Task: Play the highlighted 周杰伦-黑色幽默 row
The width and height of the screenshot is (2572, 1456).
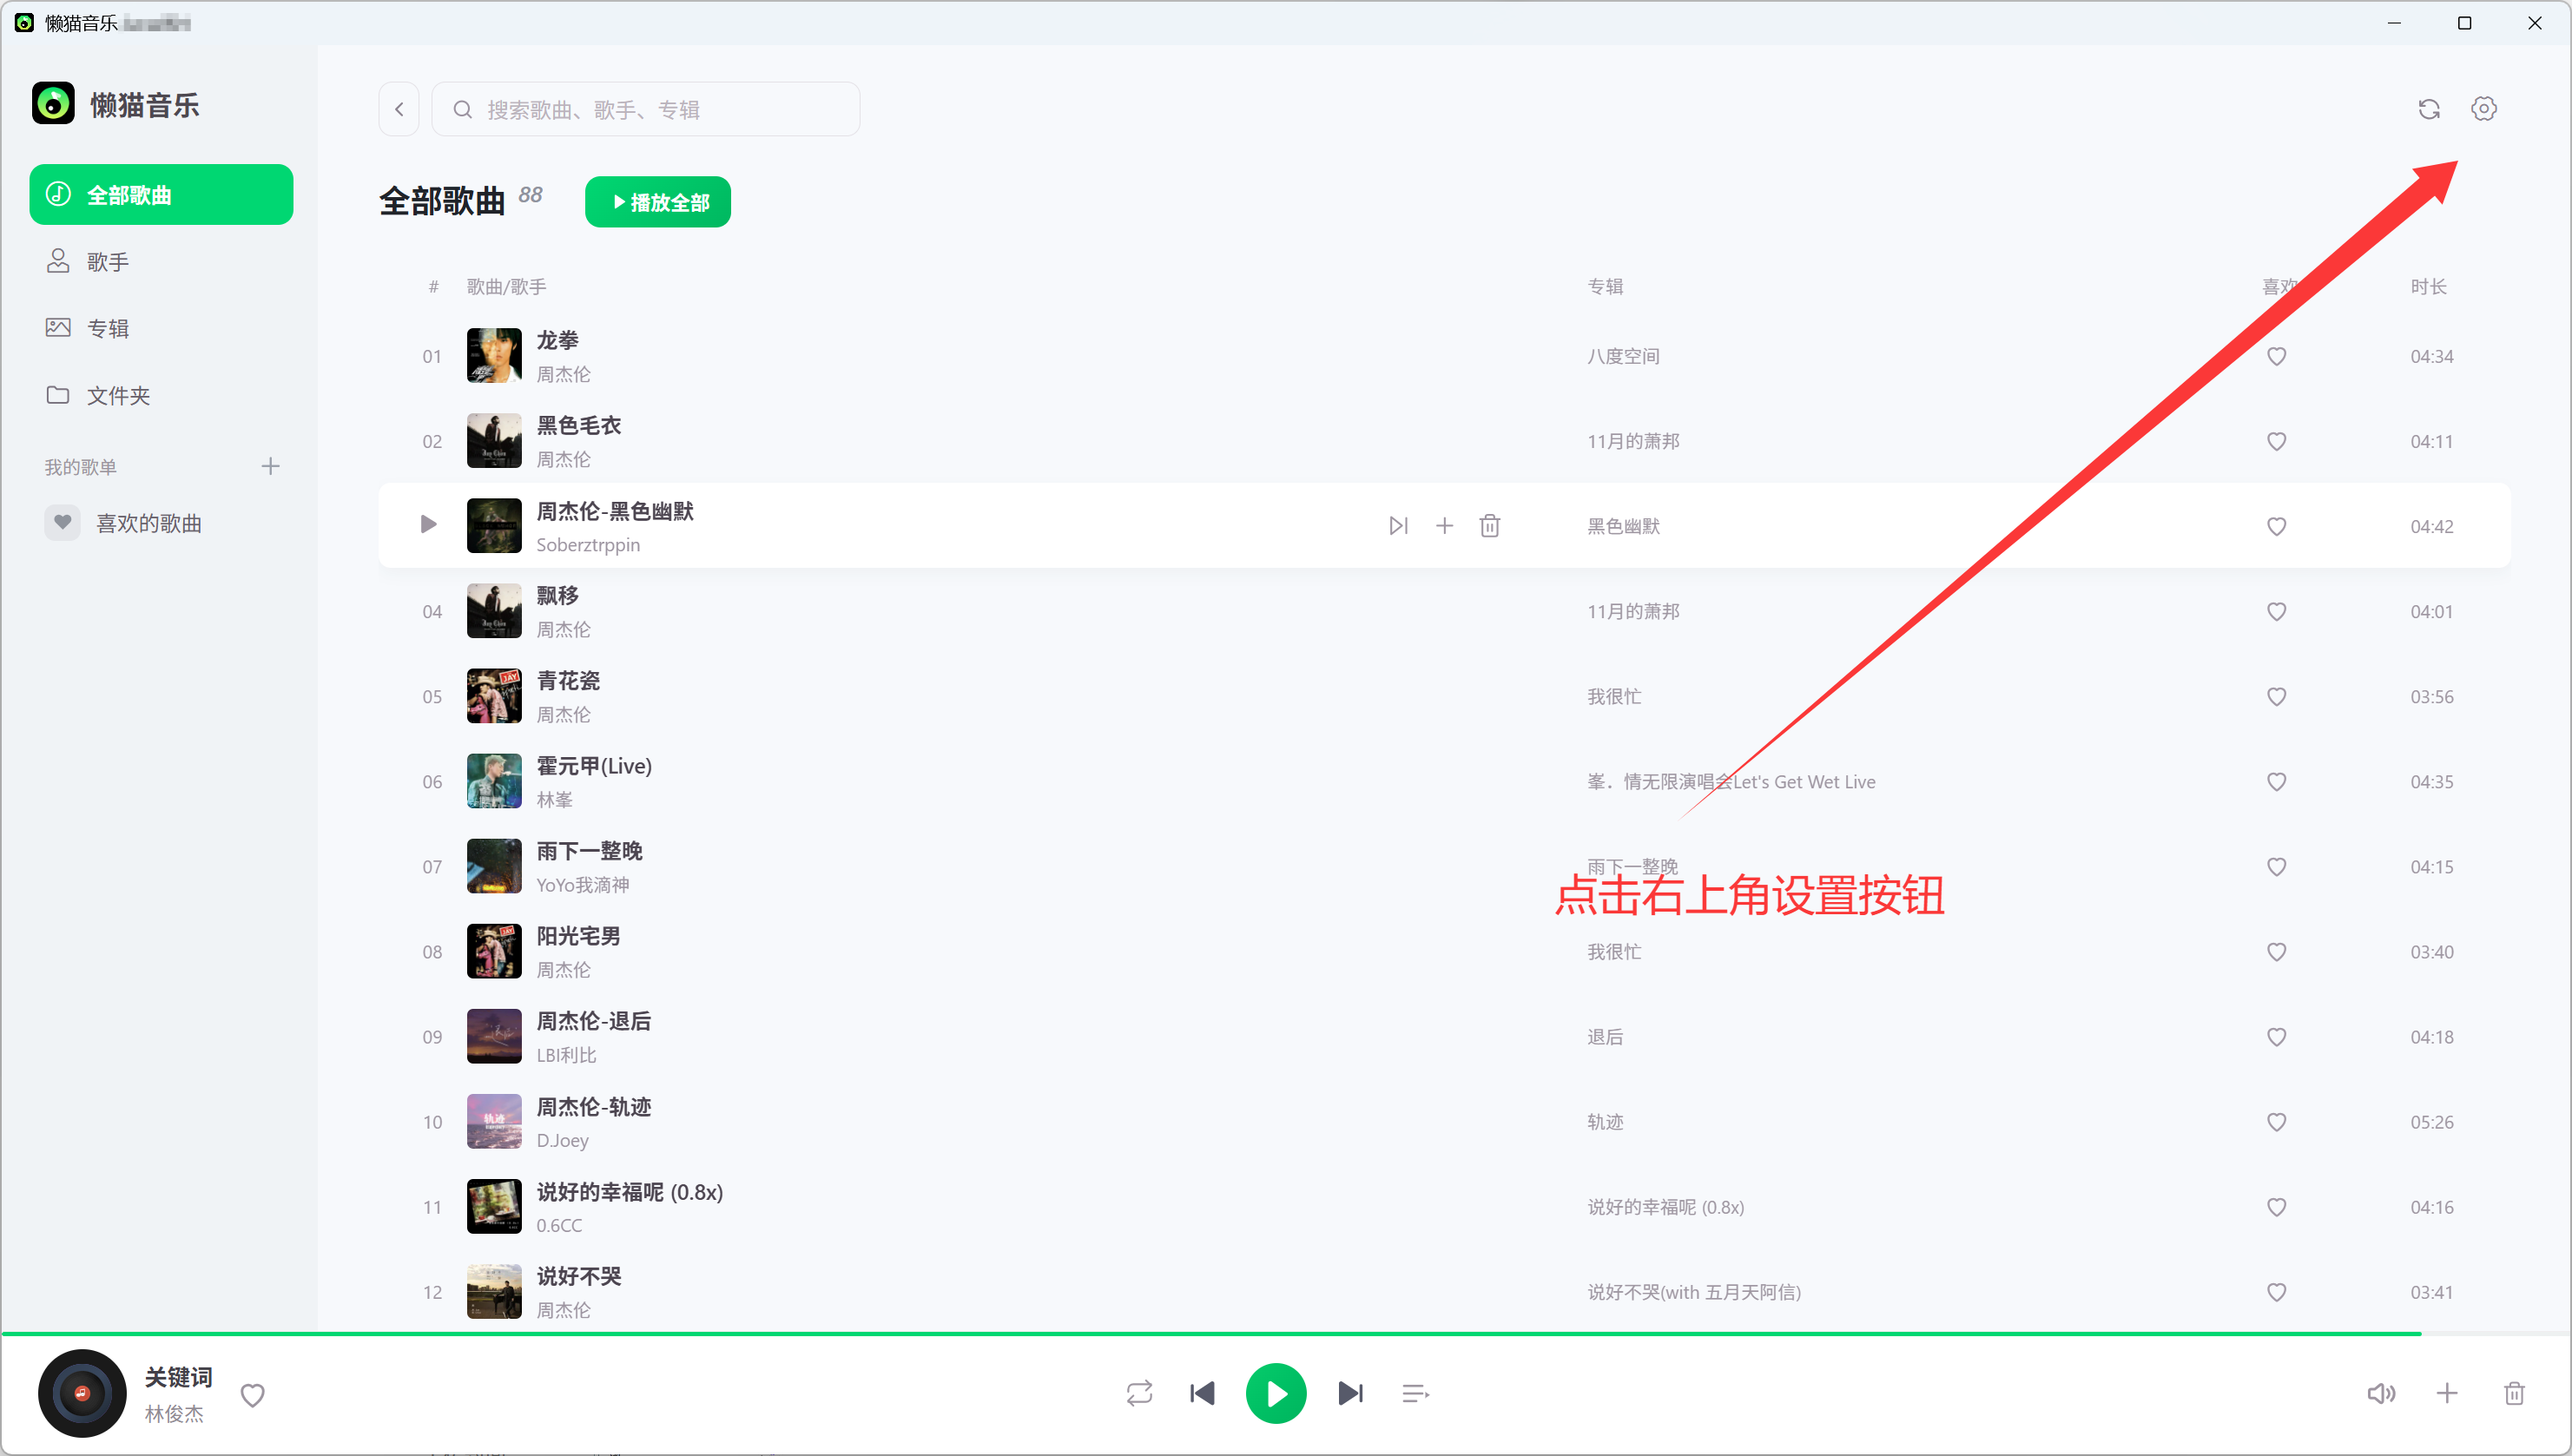Action: pos(428,525)
